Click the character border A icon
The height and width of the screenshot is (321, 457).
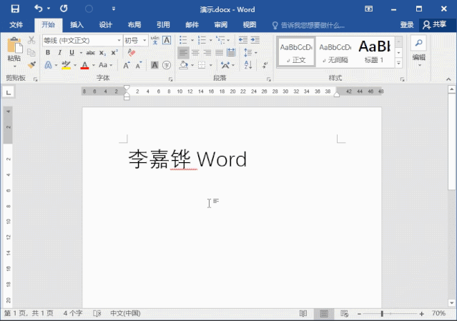pyautogui.click(x=167, y=40)
